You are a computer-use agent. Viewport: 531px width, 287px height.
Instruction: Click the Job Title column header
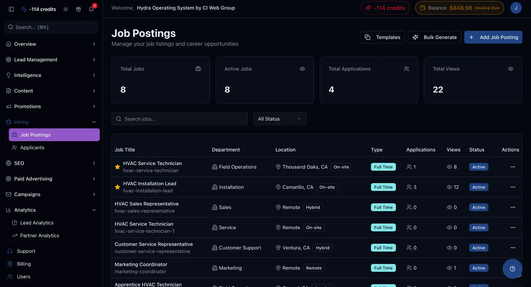[125, 150]
